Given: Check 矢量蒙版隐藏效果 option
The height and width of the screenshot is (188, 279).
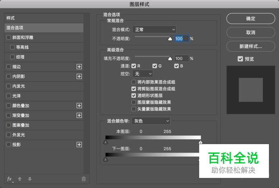Looking at the screenshot, I should tap(133, 109).
